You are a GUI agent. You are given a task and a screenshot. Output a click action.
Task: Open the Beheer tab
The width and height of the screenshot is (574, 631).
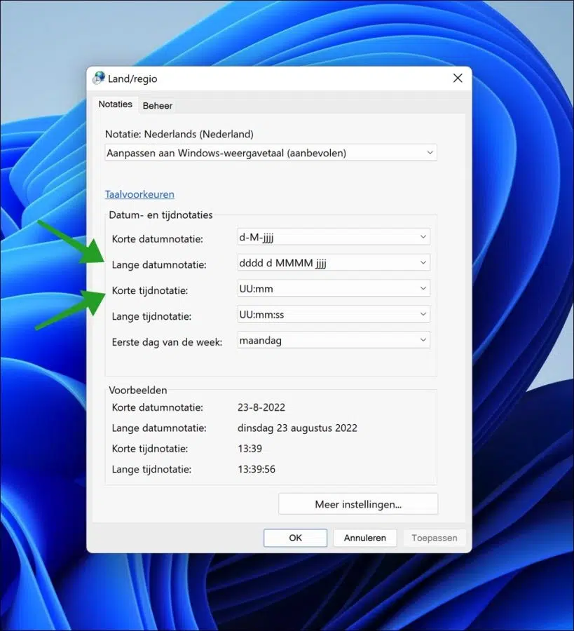click(157, 106)
